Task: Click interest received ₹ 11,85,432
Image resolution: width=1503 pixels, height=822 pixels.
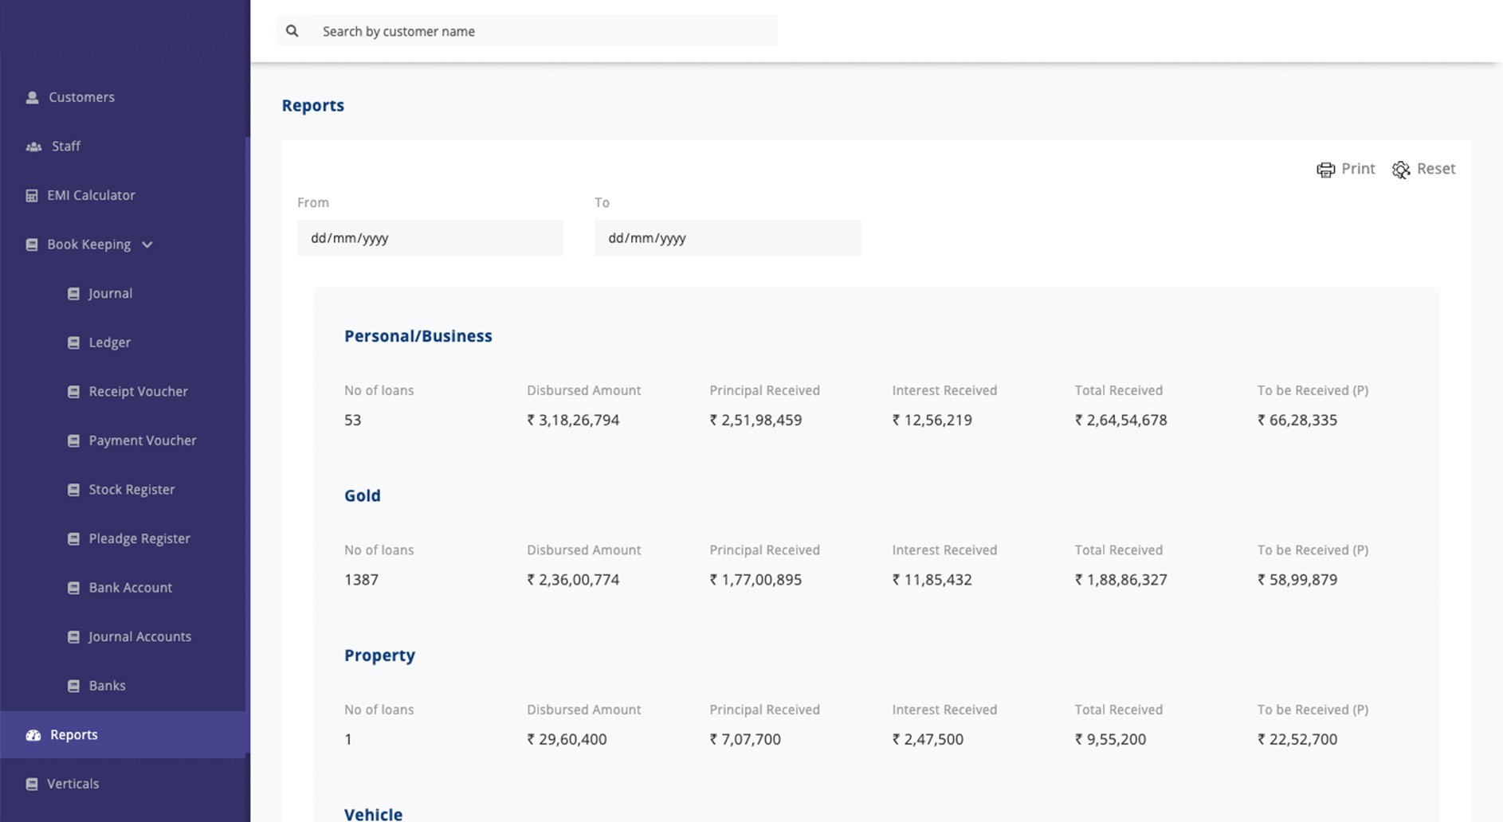Action: tap(932, 580)
